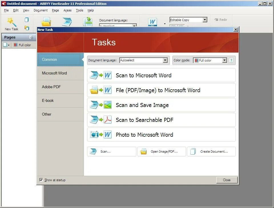Image resolution: width=274 pixels, height=208 pixels.
Task: Start Scan to Searchable PDF task
Action: pos(161,120)
